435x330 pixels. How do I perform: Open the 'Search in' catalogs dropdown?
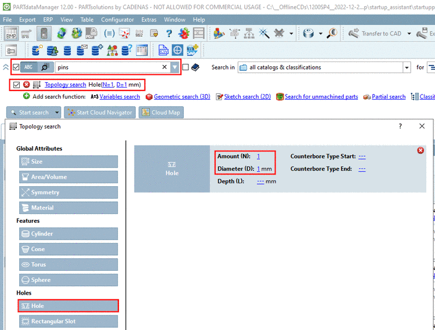[x=407, y=67]
